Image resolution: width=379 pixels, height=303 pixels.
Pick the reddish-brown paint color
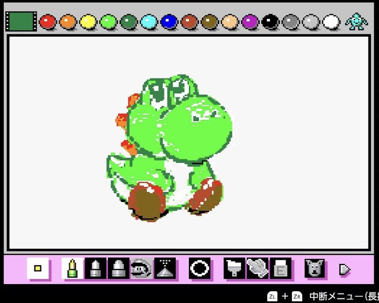[189, 22]
